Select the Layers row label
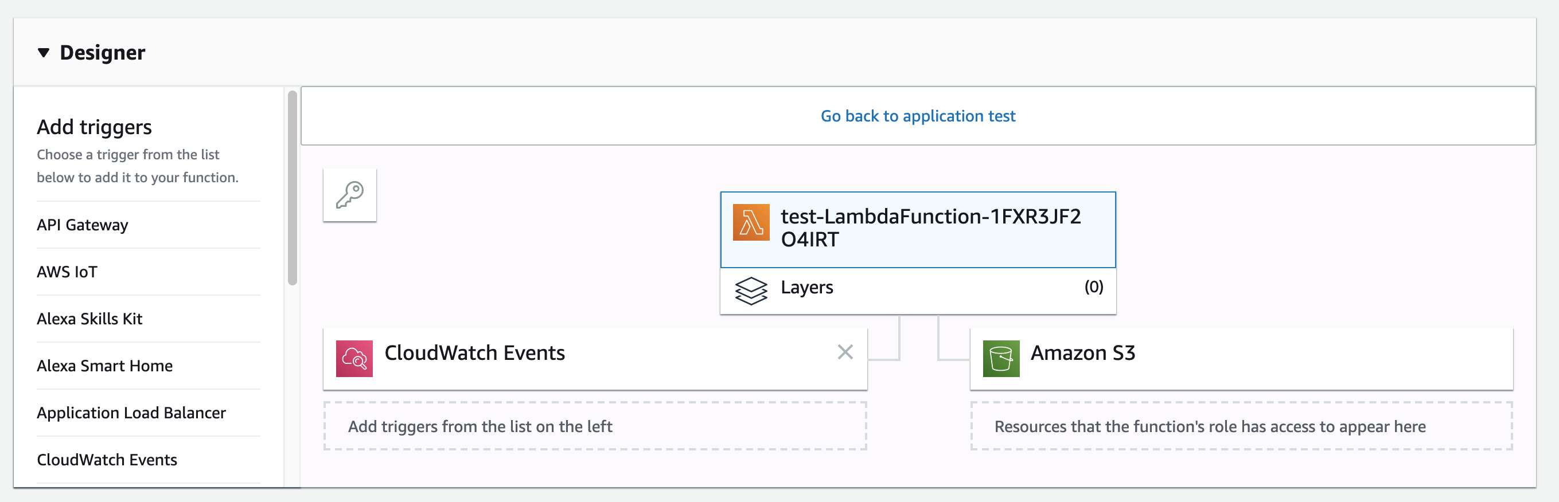 806,287
